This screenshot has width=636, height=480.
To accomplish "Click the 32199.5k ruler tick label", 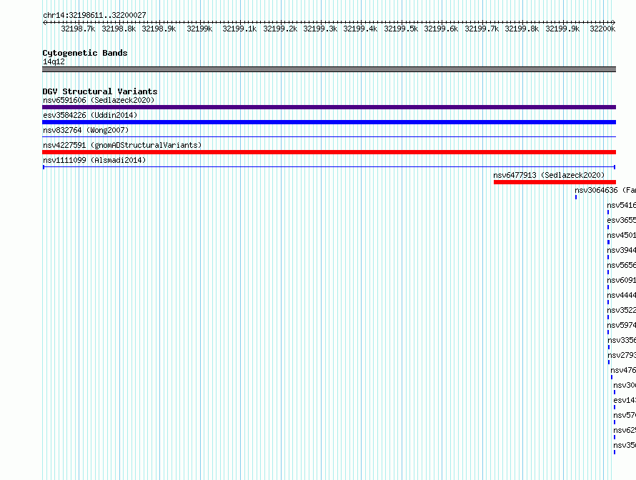I will pos(401,29).
